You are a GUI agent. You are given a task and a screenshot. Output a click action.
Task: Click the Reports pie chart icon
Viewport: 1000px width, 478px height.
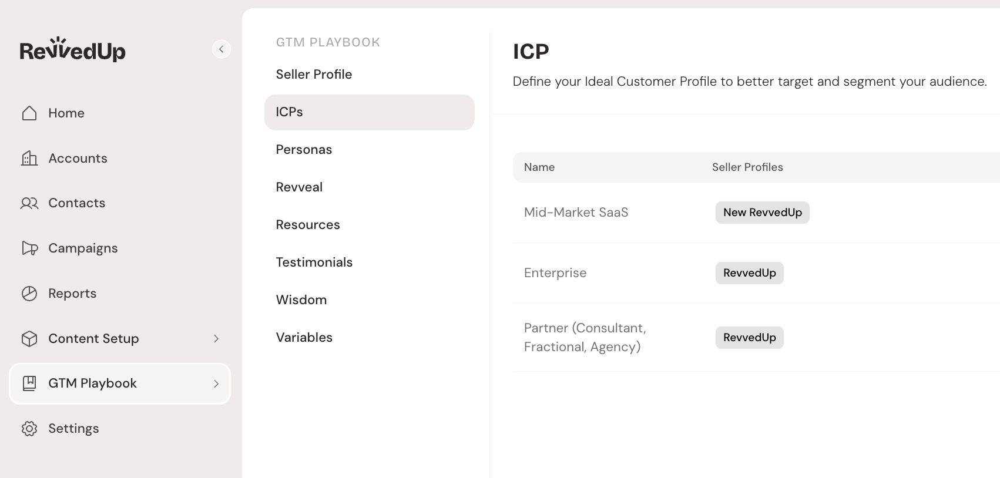(x=29, y=294)
